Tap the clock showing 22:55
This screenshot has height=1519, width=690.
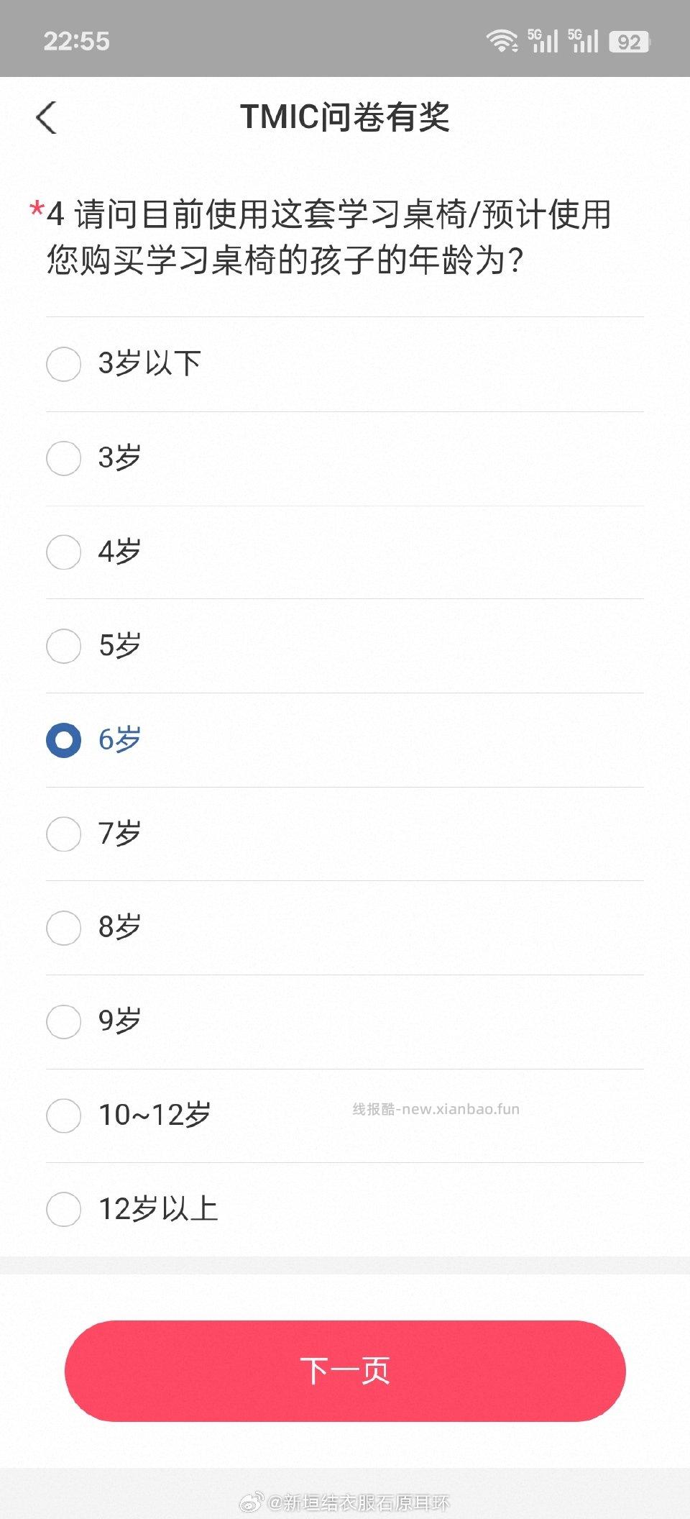77,41
